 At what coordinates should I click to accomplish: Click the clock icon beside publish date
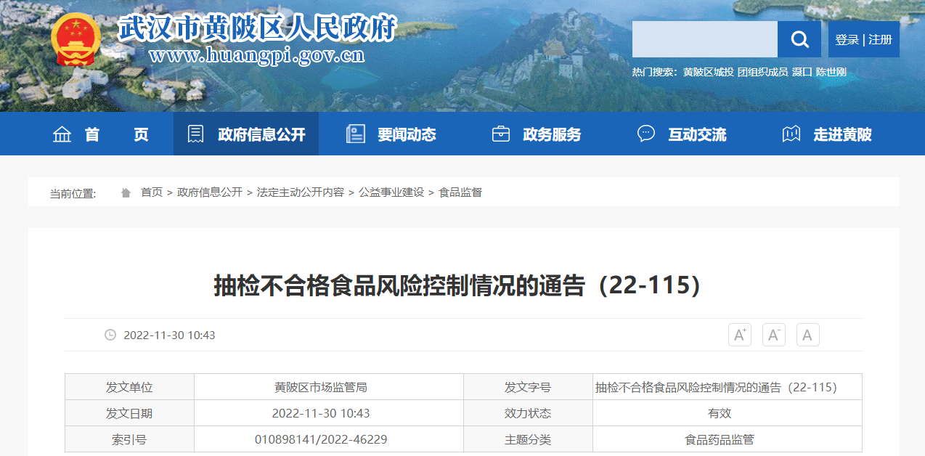(110, 335)
